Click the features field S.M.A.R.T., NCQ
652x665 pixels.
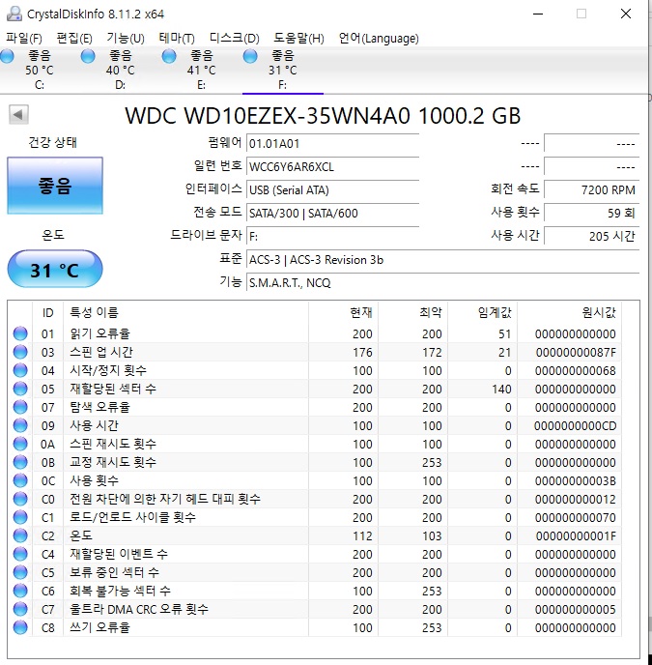(x=442, y=282)
